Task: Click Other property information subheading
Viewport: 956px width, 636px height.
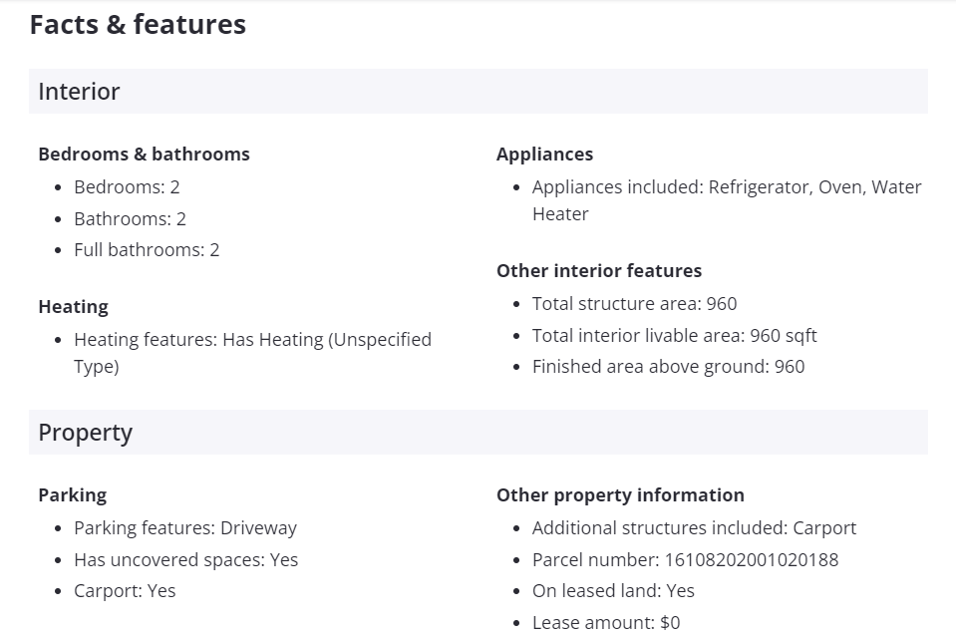Action: coord(620,495)
